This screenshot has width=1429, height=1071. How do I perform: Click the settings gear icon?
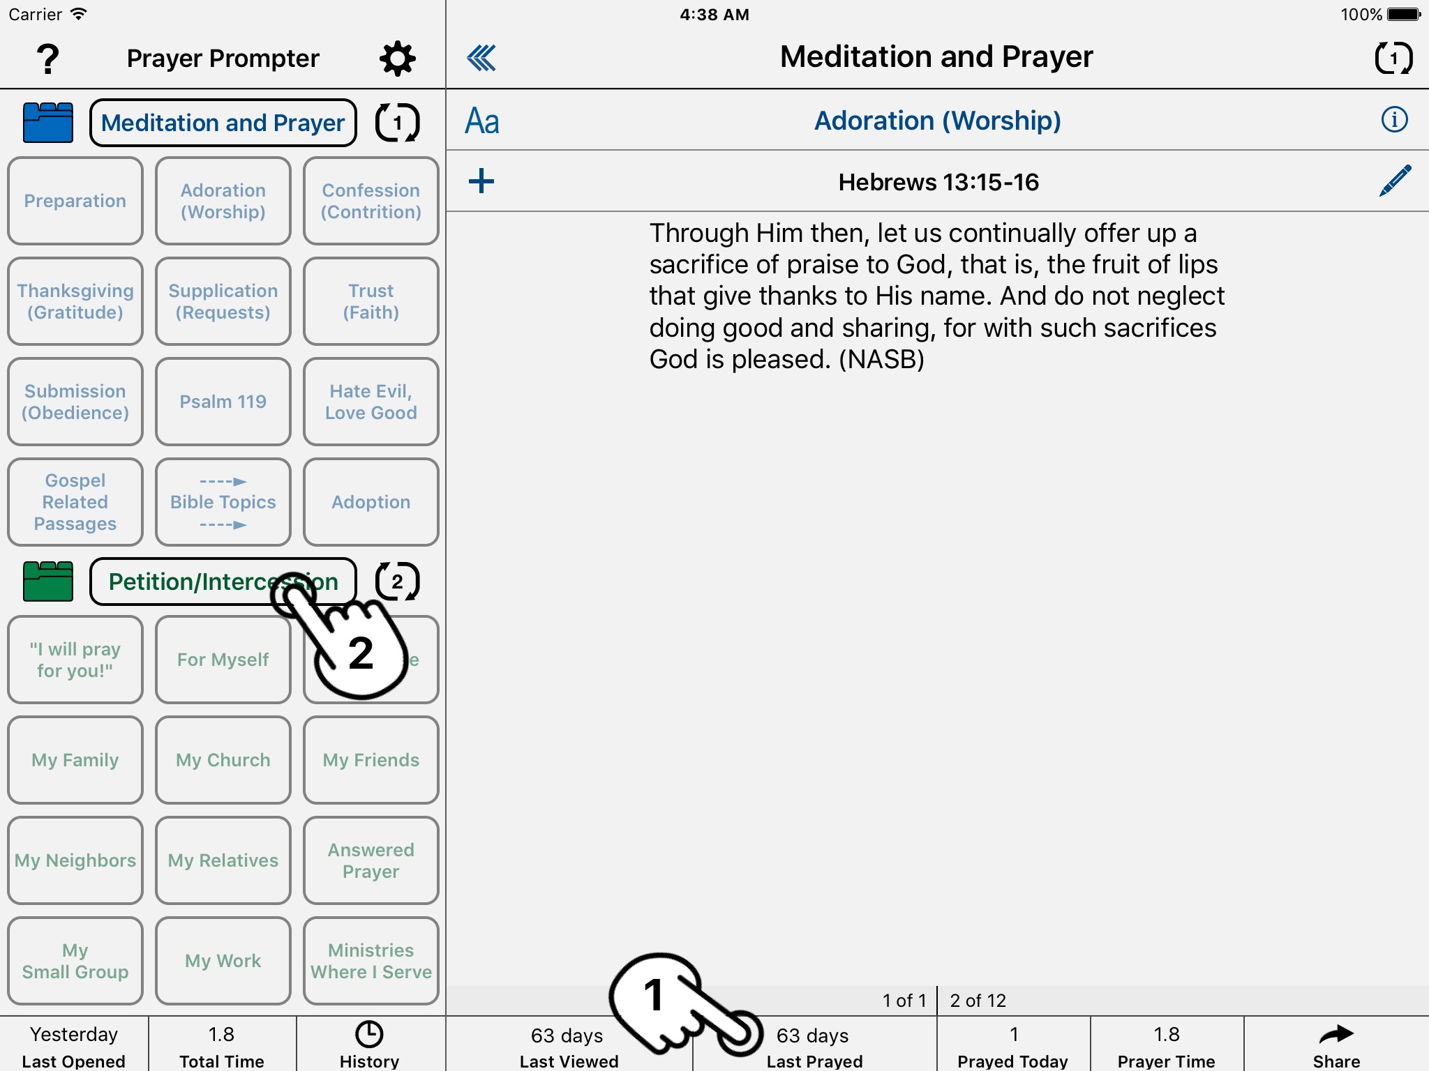(x=399, y=56)
